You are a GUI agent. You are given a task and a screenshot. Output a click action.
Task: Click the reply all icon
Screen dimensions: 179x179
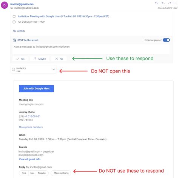[163, 3]
